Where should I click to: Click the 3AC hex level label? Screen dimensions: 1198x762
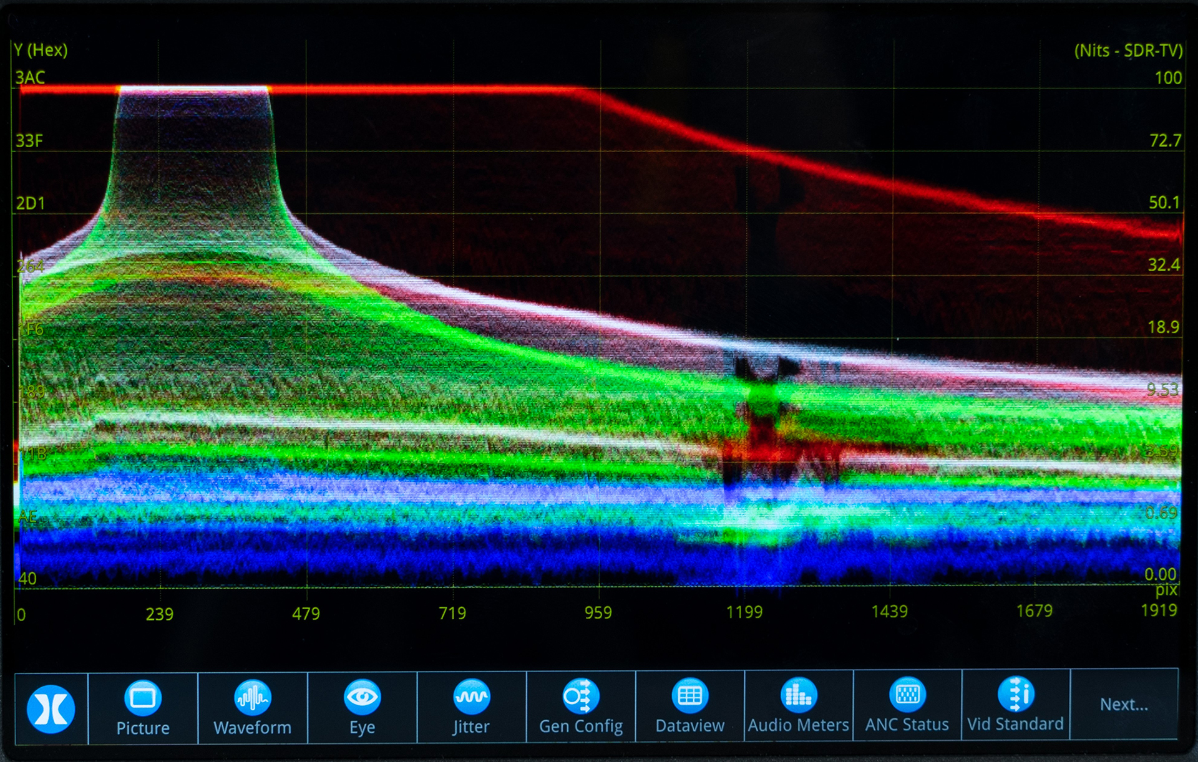(x=30, y=78)
